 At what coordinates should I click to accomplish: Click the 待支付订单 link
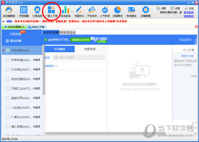point(187,56)
